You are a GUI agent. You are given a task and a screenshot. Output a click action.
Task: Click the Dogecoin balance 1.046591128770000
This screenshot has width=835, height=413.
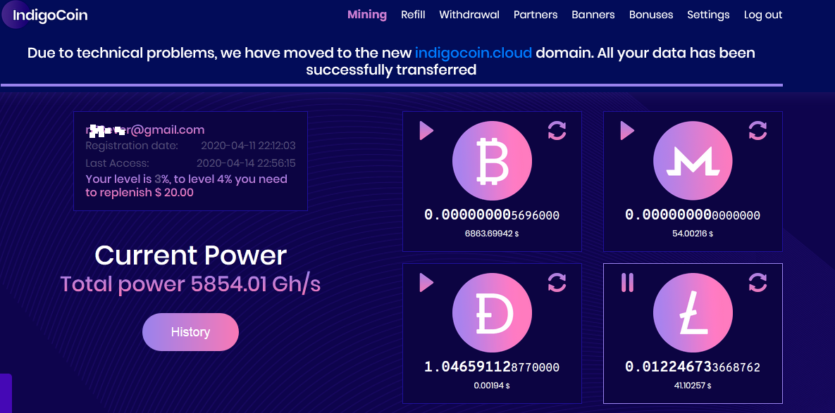492,367
